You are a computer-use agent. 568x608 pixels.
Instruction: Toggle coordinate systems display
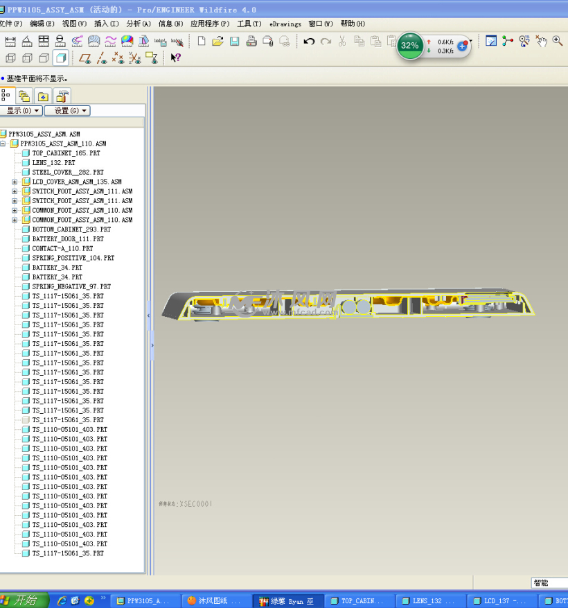point(134,58)
